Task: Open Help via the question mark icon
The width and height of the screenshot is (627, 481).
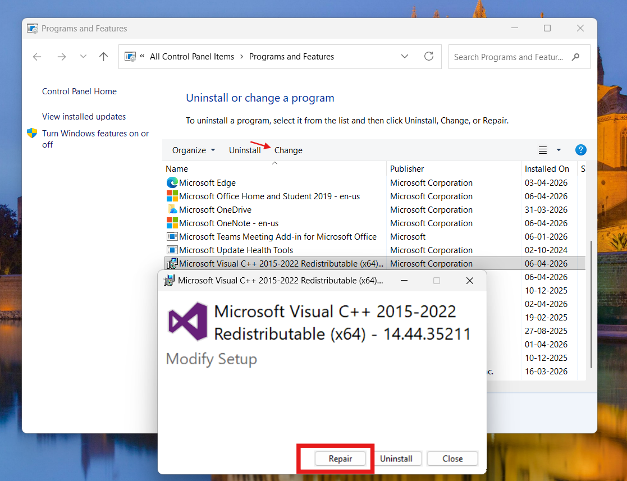Action: click(580, 150)
